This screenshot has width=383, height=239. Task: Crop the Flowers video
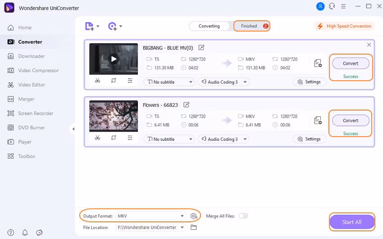pos(114,138)
